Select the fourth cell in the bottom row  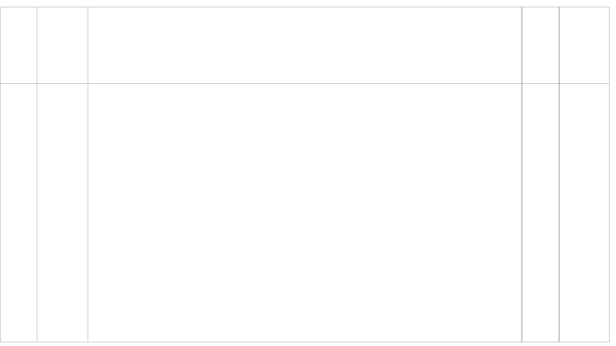click(540, 212)
